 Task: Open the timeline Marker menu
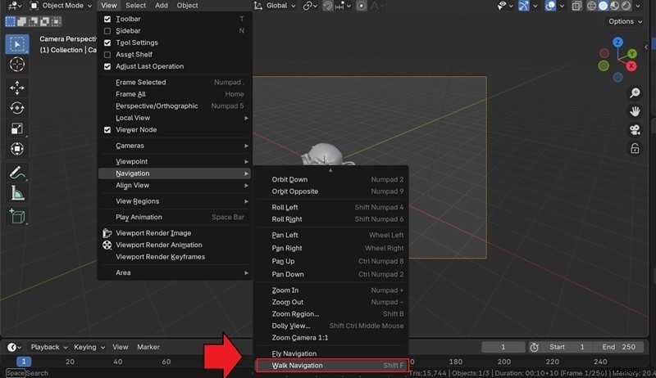click(148, 347)
